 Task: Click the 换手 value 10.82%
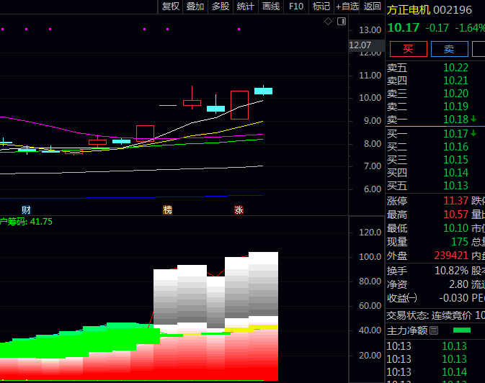coord(452,271)
